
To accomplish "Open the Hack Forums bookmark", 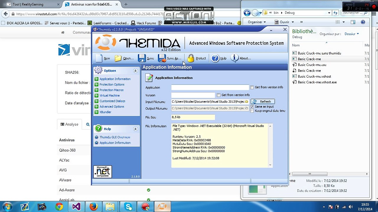I will [x=144, y=23].
